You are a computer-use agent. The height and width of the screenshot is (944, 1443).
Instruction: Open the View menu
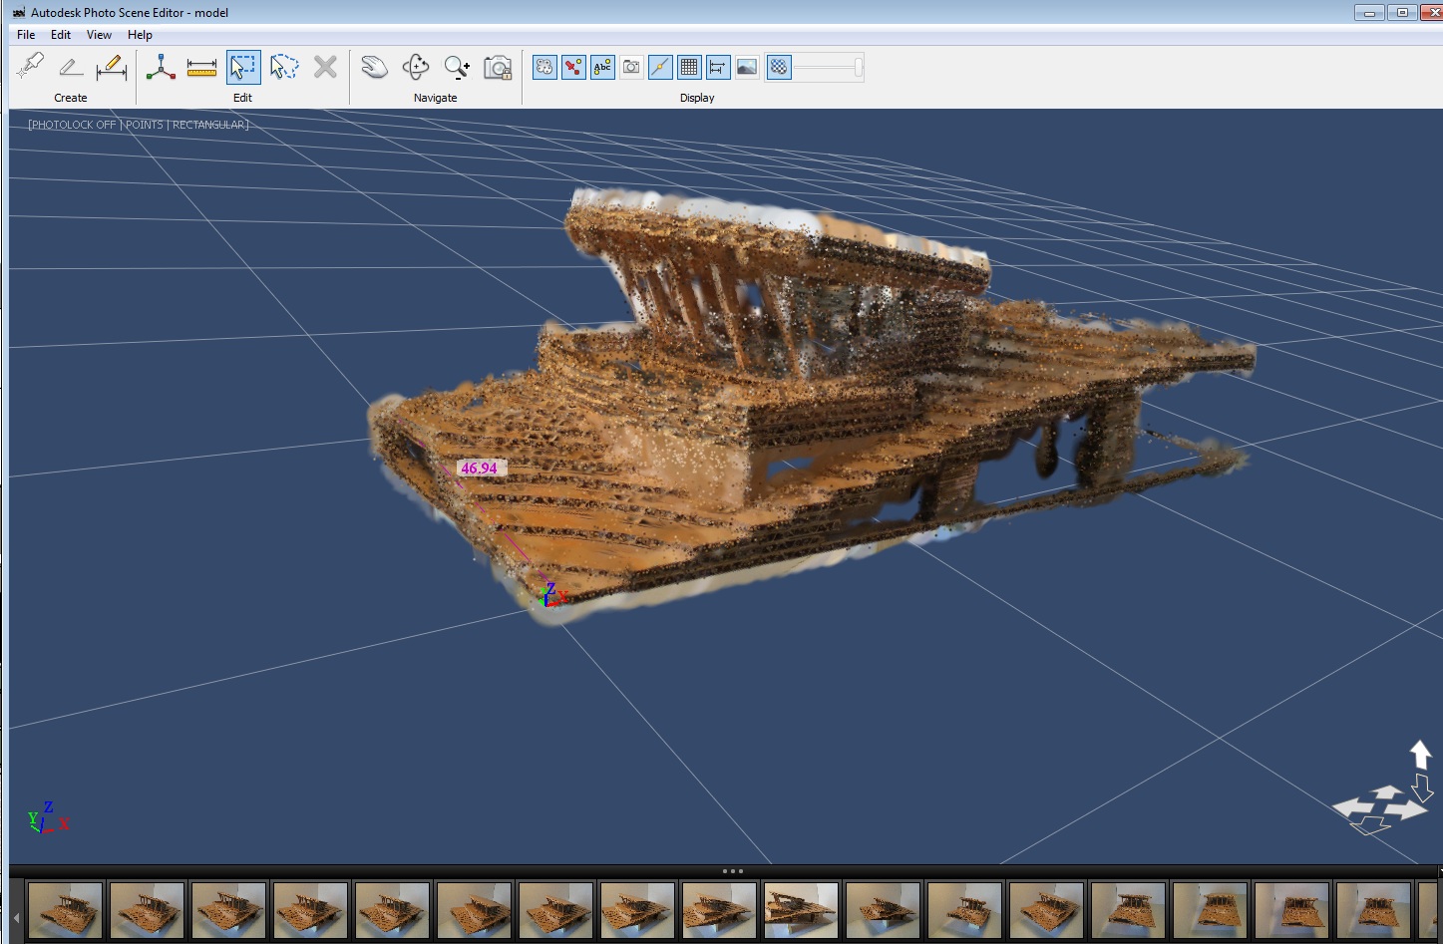point(99,35)
